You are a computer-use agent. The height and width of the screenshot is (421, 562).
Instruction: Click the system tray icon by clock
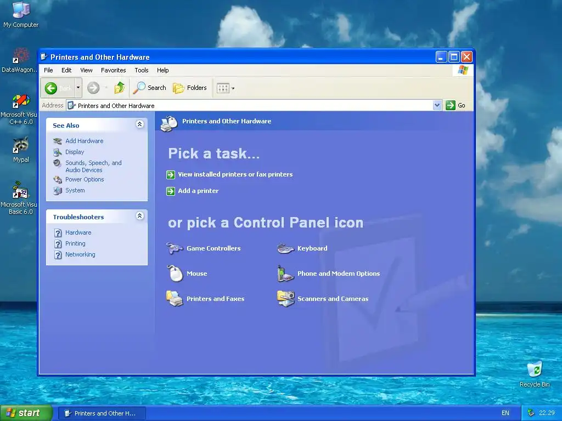531,413
